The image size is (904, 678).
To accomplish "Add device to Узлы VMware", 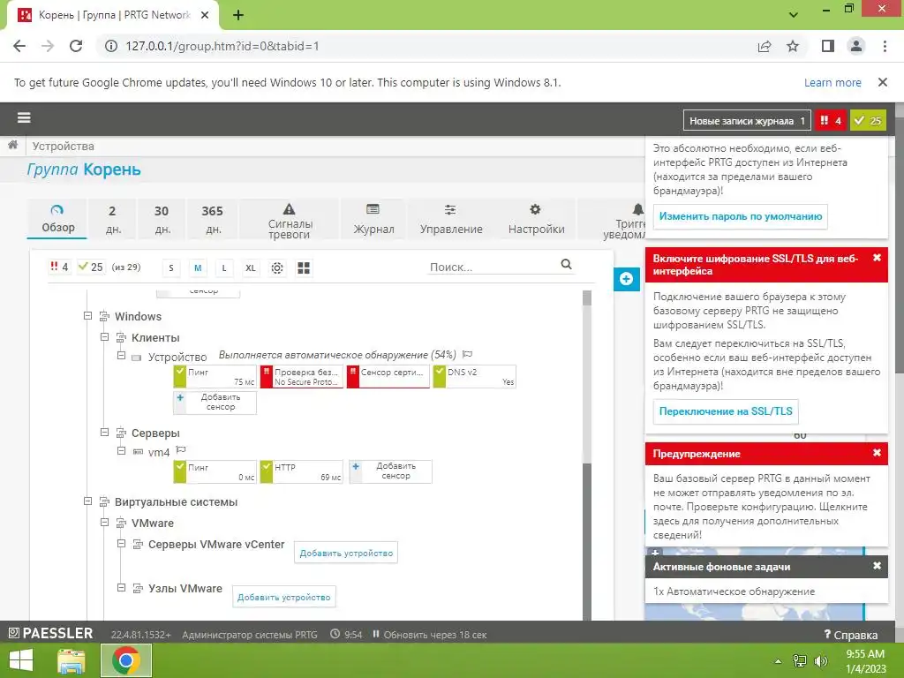I will 283,597.
